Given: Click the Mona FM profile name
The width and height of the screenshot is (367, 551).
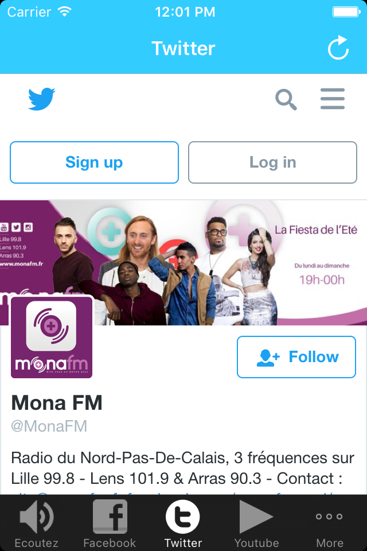Looking at the screenshot, I should click(57, 403).
